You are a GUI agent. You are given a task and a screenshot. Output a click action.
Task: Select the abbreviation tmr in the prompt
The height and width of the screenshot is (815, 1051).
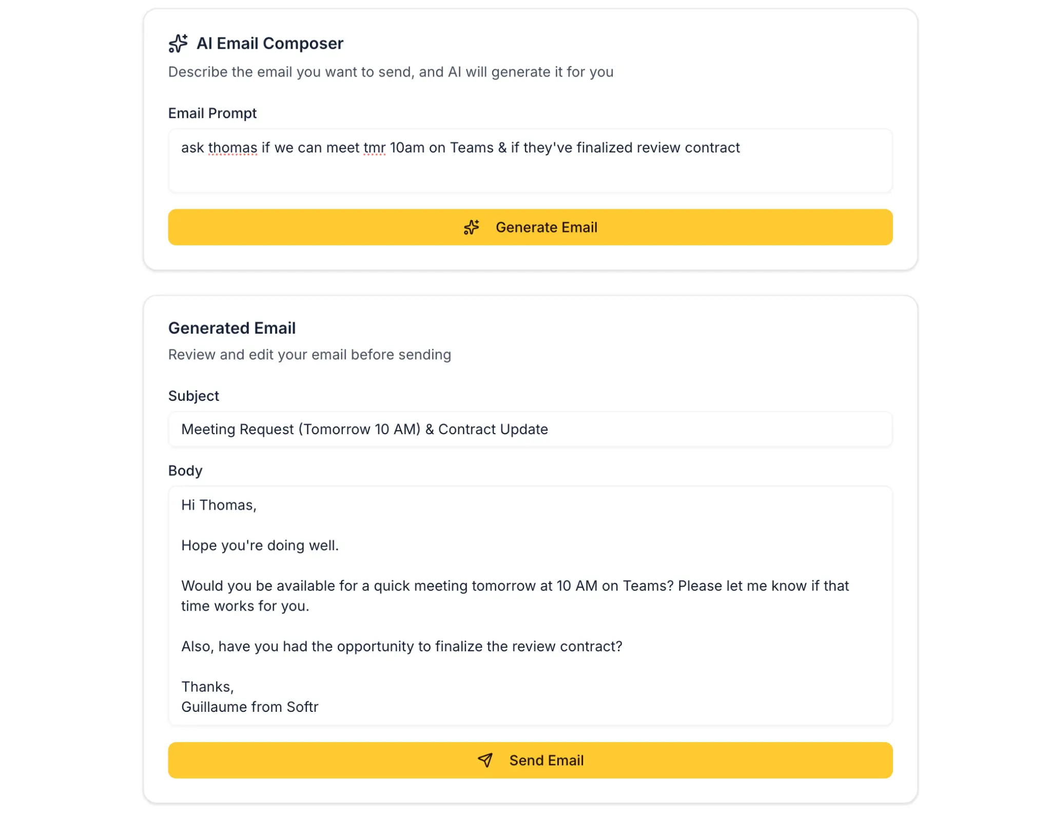(374, 148)
